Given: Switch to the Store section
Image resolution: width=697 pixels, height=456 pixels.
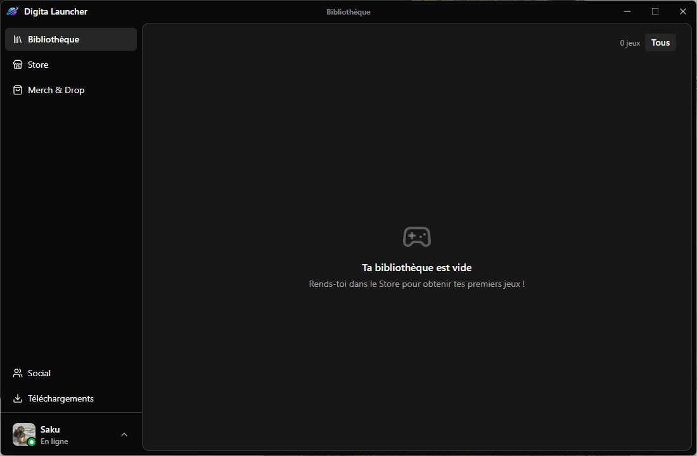Looking at the screenshot, I should 37,64.
